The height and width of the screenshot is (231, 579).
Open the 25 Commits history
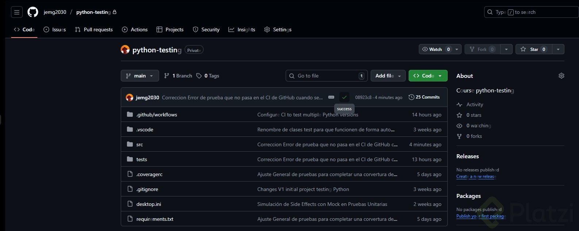point(424,97)
